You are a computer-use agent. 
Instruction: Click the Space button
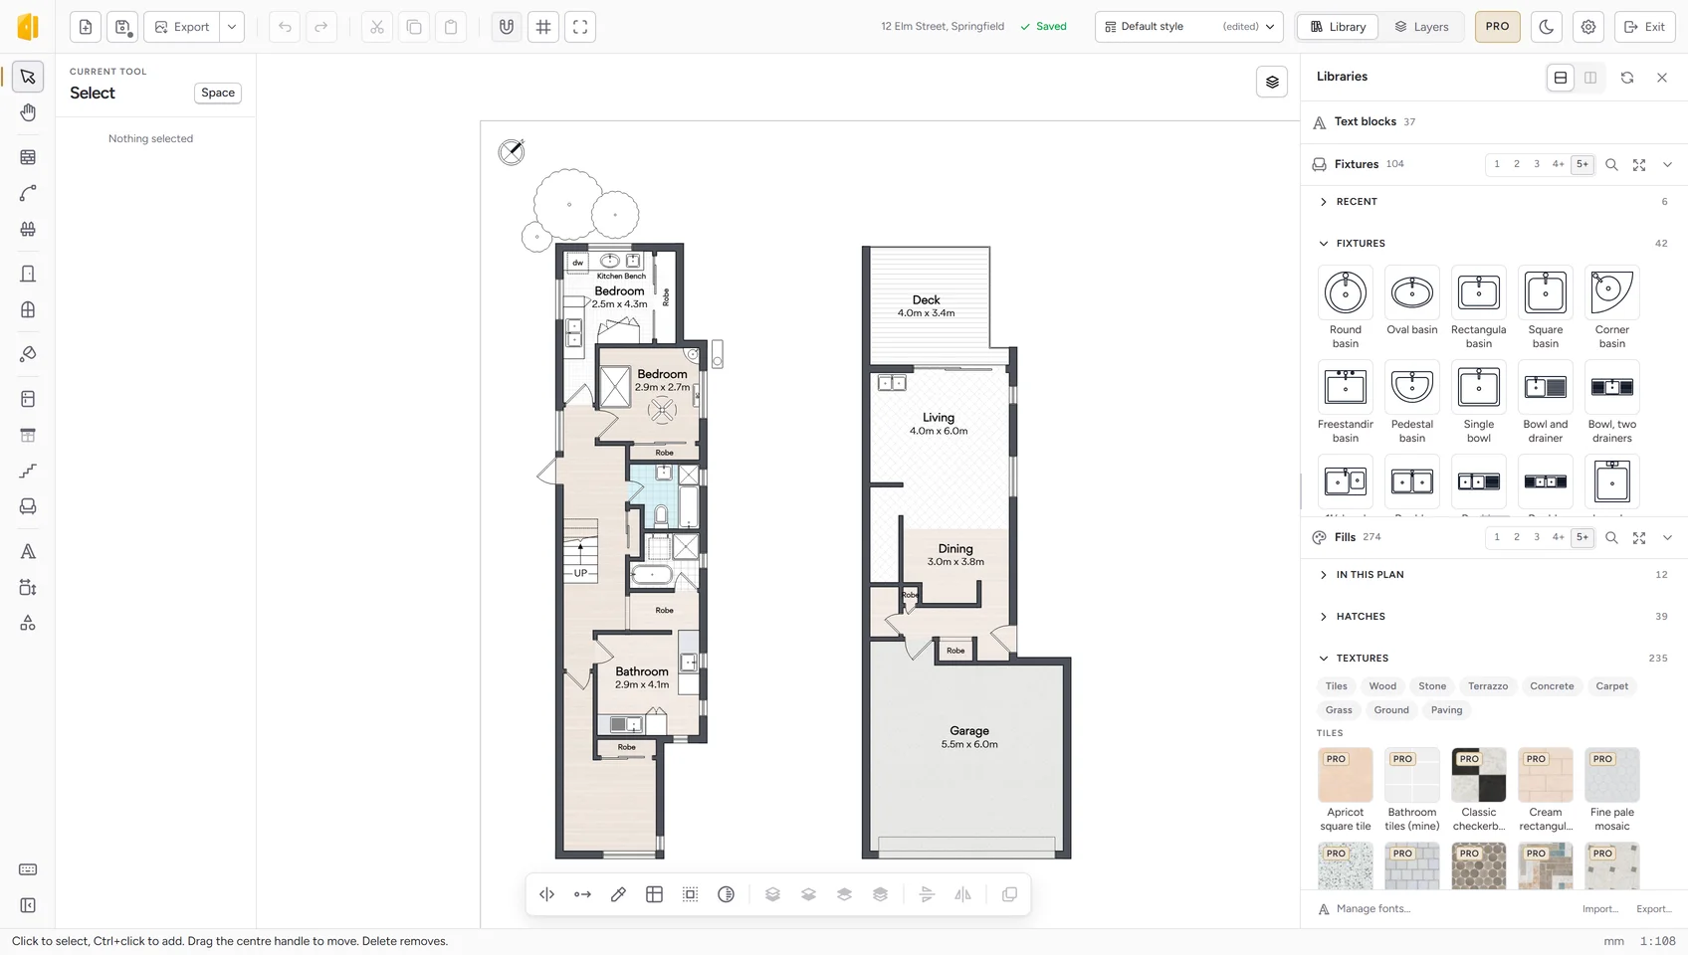point(218,93)
